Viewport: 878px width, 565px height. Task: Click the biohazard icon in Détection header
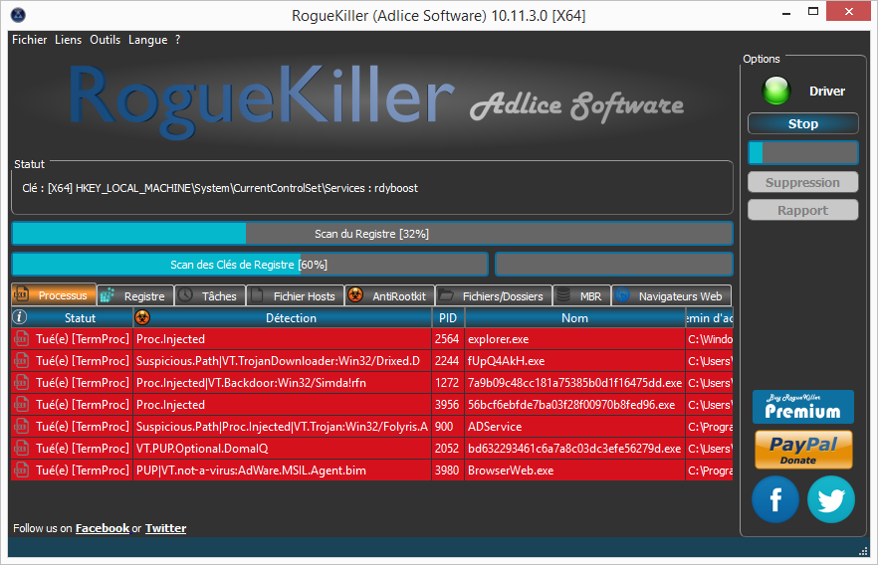point(142,318)
